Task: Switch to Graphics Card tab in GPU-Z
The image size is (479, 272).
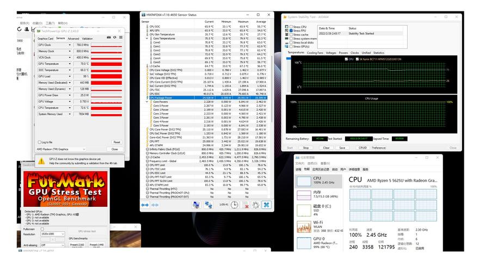Action: tap(45, 39)
